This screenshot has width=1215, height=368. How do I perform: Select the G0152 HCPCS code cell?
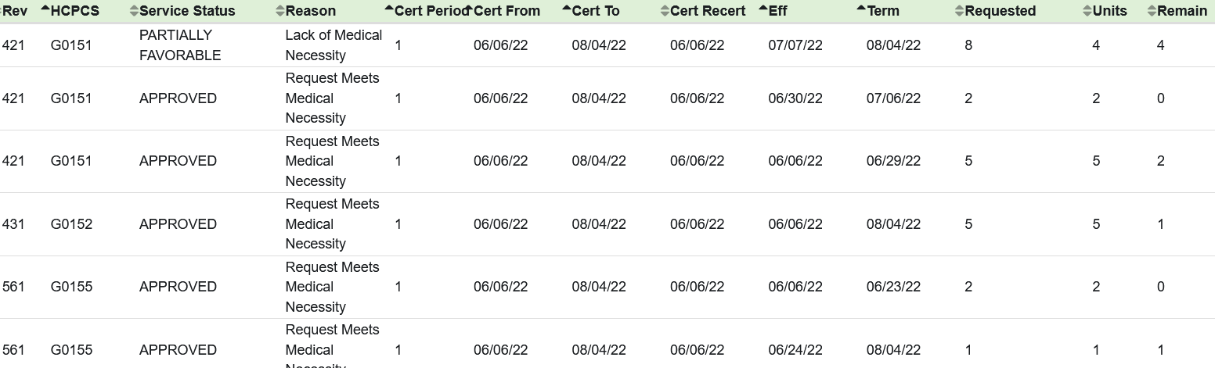click(71, 224)
